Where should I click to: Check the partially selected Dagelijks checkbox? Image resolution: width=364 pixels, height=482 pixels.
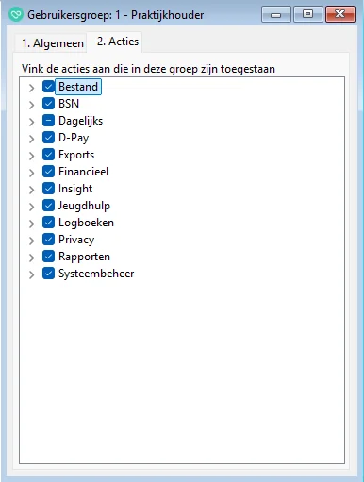tap(48, 121)
